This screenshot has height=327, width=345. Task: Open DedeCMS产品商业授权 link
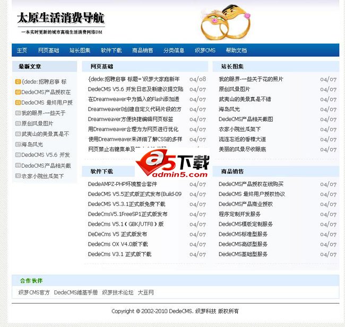246,204
